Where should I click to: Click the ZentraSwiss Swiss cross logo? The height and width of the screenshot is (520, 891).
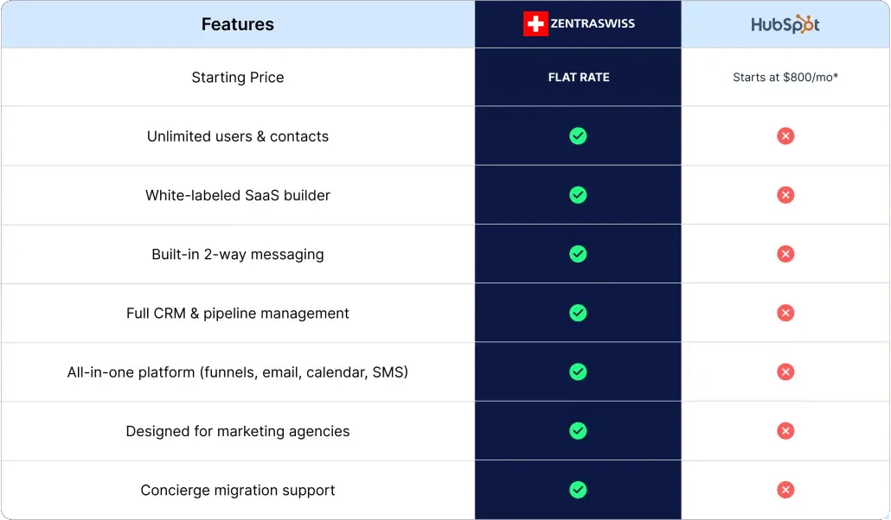pos(535,24)
